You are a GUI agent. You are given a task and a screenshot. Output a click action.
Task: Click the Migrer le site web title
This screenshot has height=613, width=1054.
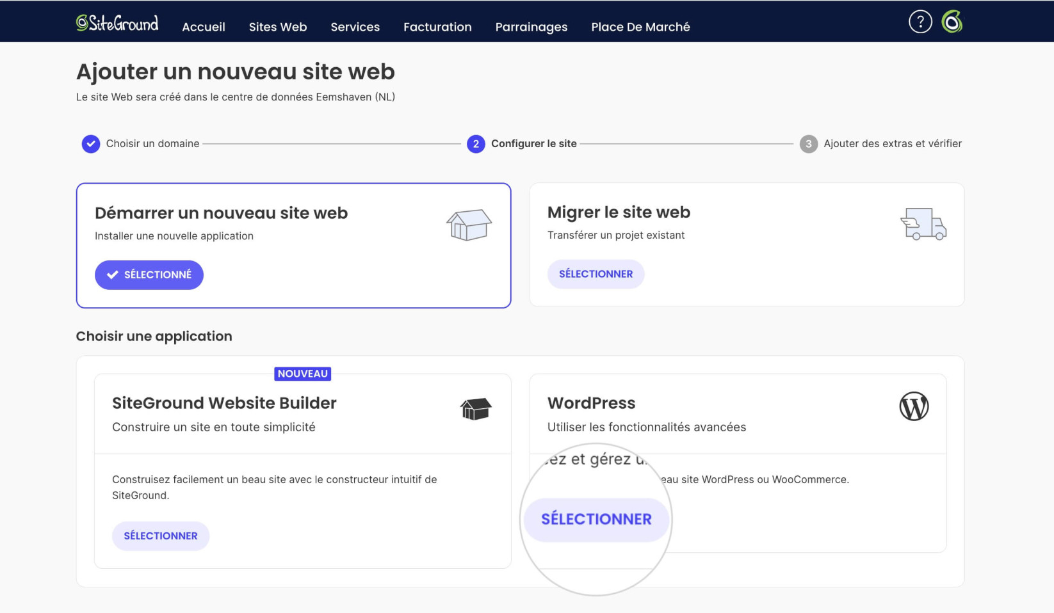(619, 212)
